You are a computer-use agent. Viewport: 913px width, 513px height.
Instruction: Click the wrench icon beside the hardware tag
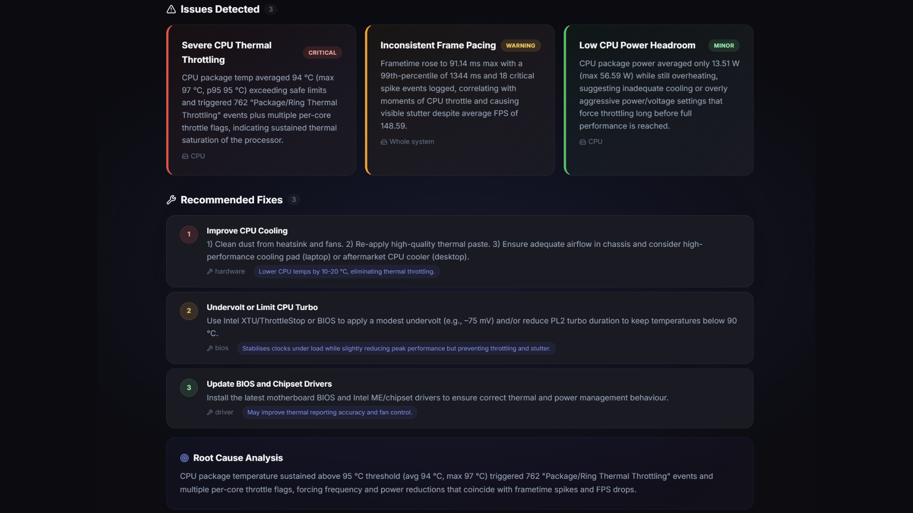point(210,271)
